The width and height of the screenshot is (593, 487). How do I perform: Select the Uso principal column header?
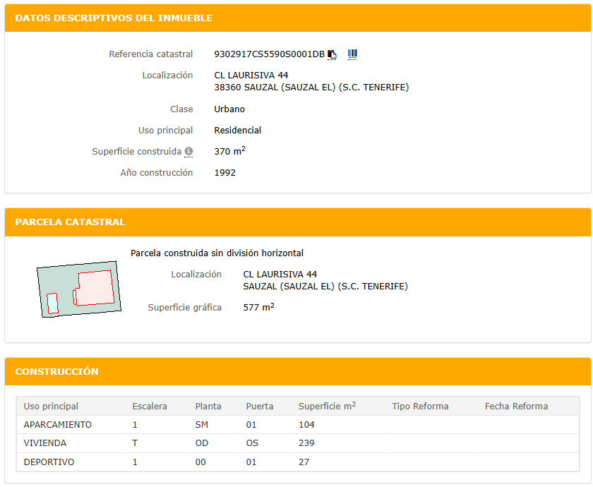pos(51,407)
